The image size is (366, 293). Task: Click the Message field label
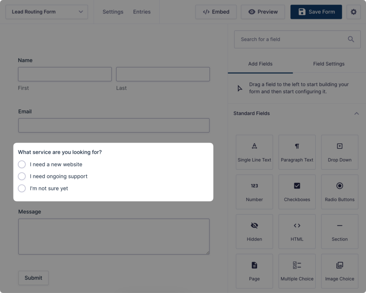(30, 212)
